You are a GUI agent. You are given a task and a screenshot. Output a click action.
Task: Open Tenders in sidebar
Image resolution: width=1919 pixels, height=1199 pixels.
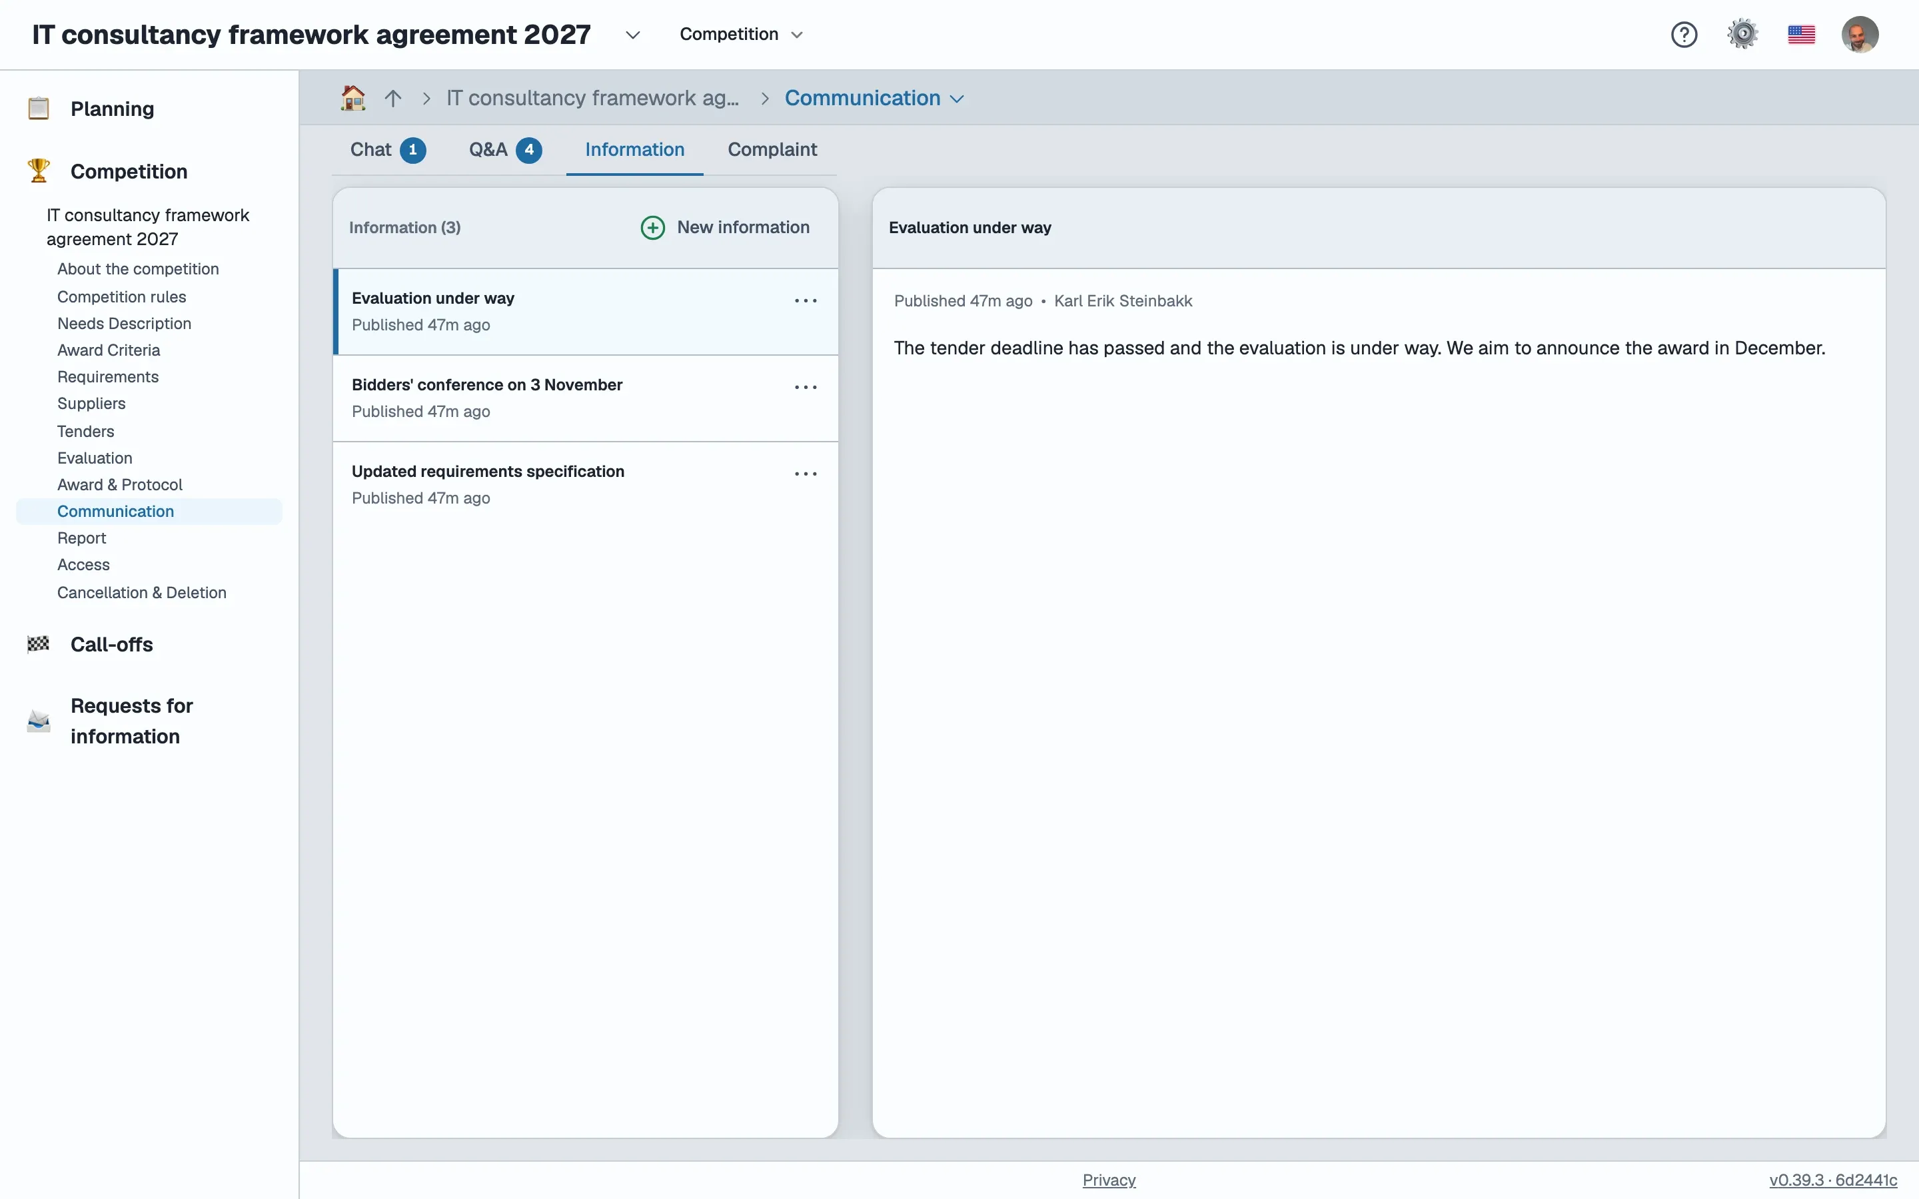tap(86, 432)
